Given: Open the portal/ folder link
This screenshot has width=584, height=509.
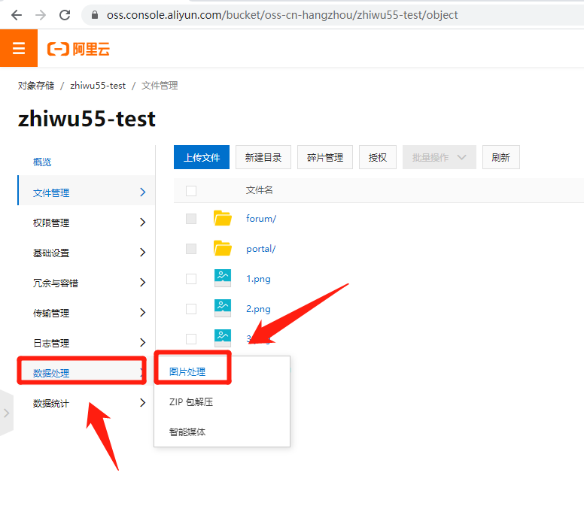Looking at the screenshot, I should tap(260, 249).
